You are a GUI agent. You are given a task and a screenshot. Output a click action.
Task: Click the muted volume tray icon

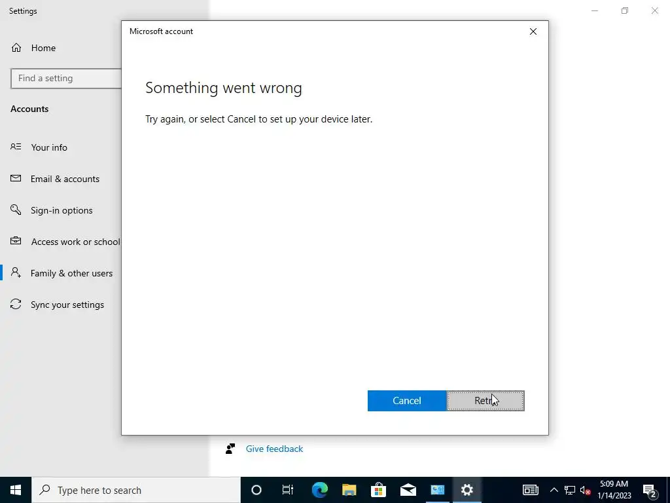pos(585,490)
